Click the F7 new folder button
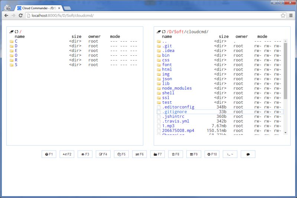The image size is (297, 198). pos(157,154)
